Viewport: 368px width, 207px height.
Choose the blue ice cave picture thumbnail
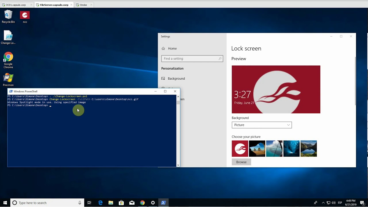[x=292, y=149]
